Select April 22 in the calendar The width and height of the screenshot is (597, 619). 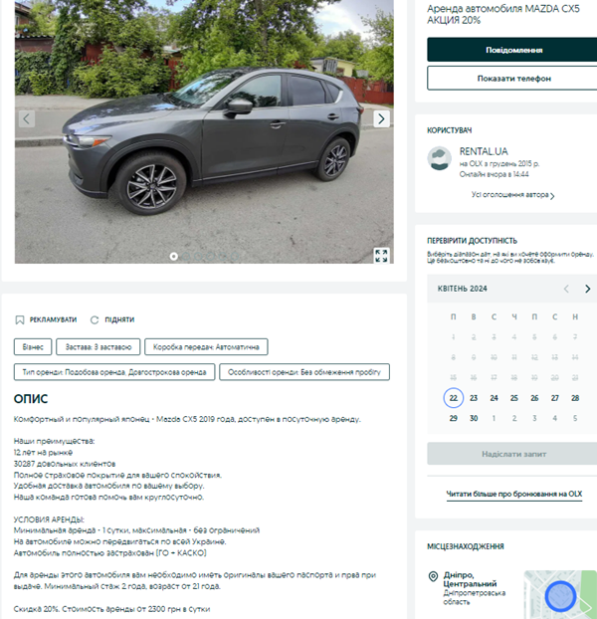tap(454, 398)
